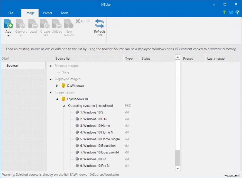
Task: Switch to the Tools tab
Action: point(64,13)
